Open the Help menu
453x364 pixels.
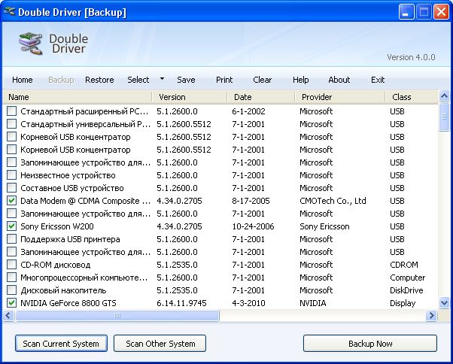click(301, 80)
